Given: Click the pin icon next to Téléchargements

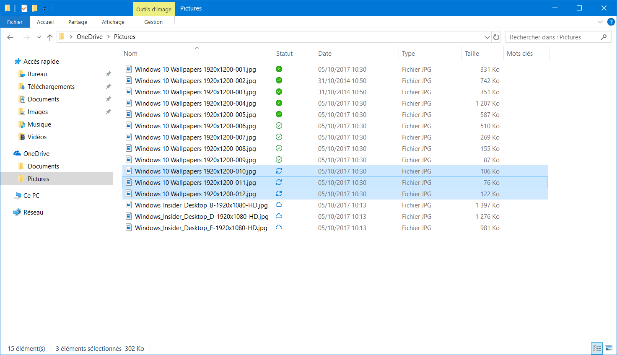Looking at the screenshot, I should click(x=108, y=87).
